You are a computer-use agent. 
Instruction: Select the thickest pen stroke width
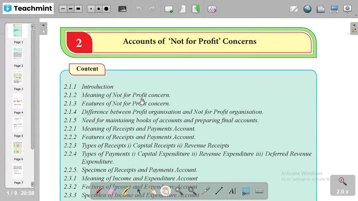click(x=78, y=9)
